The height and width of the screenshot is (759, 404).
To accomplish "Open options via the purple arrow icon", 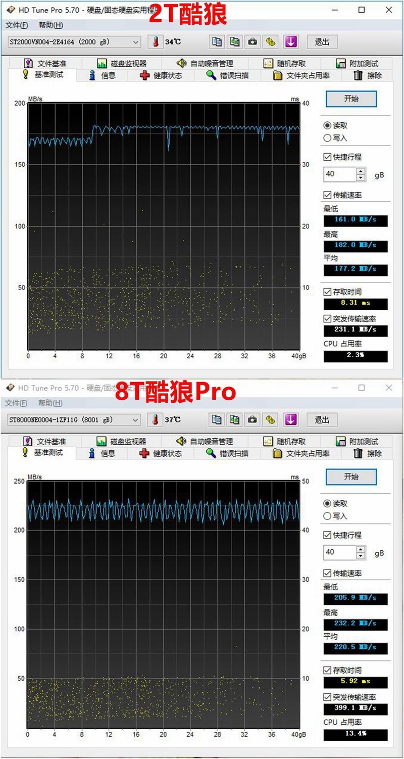I will click(x=290, y=42).
